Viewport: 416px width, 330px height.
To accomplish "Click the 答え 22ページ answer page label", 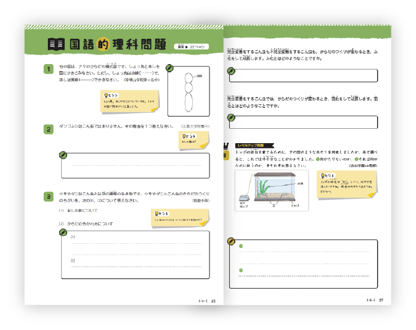I will click(x=190, y=46).
